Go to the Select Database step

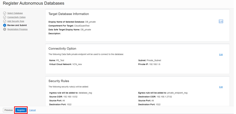coord(15,13)
